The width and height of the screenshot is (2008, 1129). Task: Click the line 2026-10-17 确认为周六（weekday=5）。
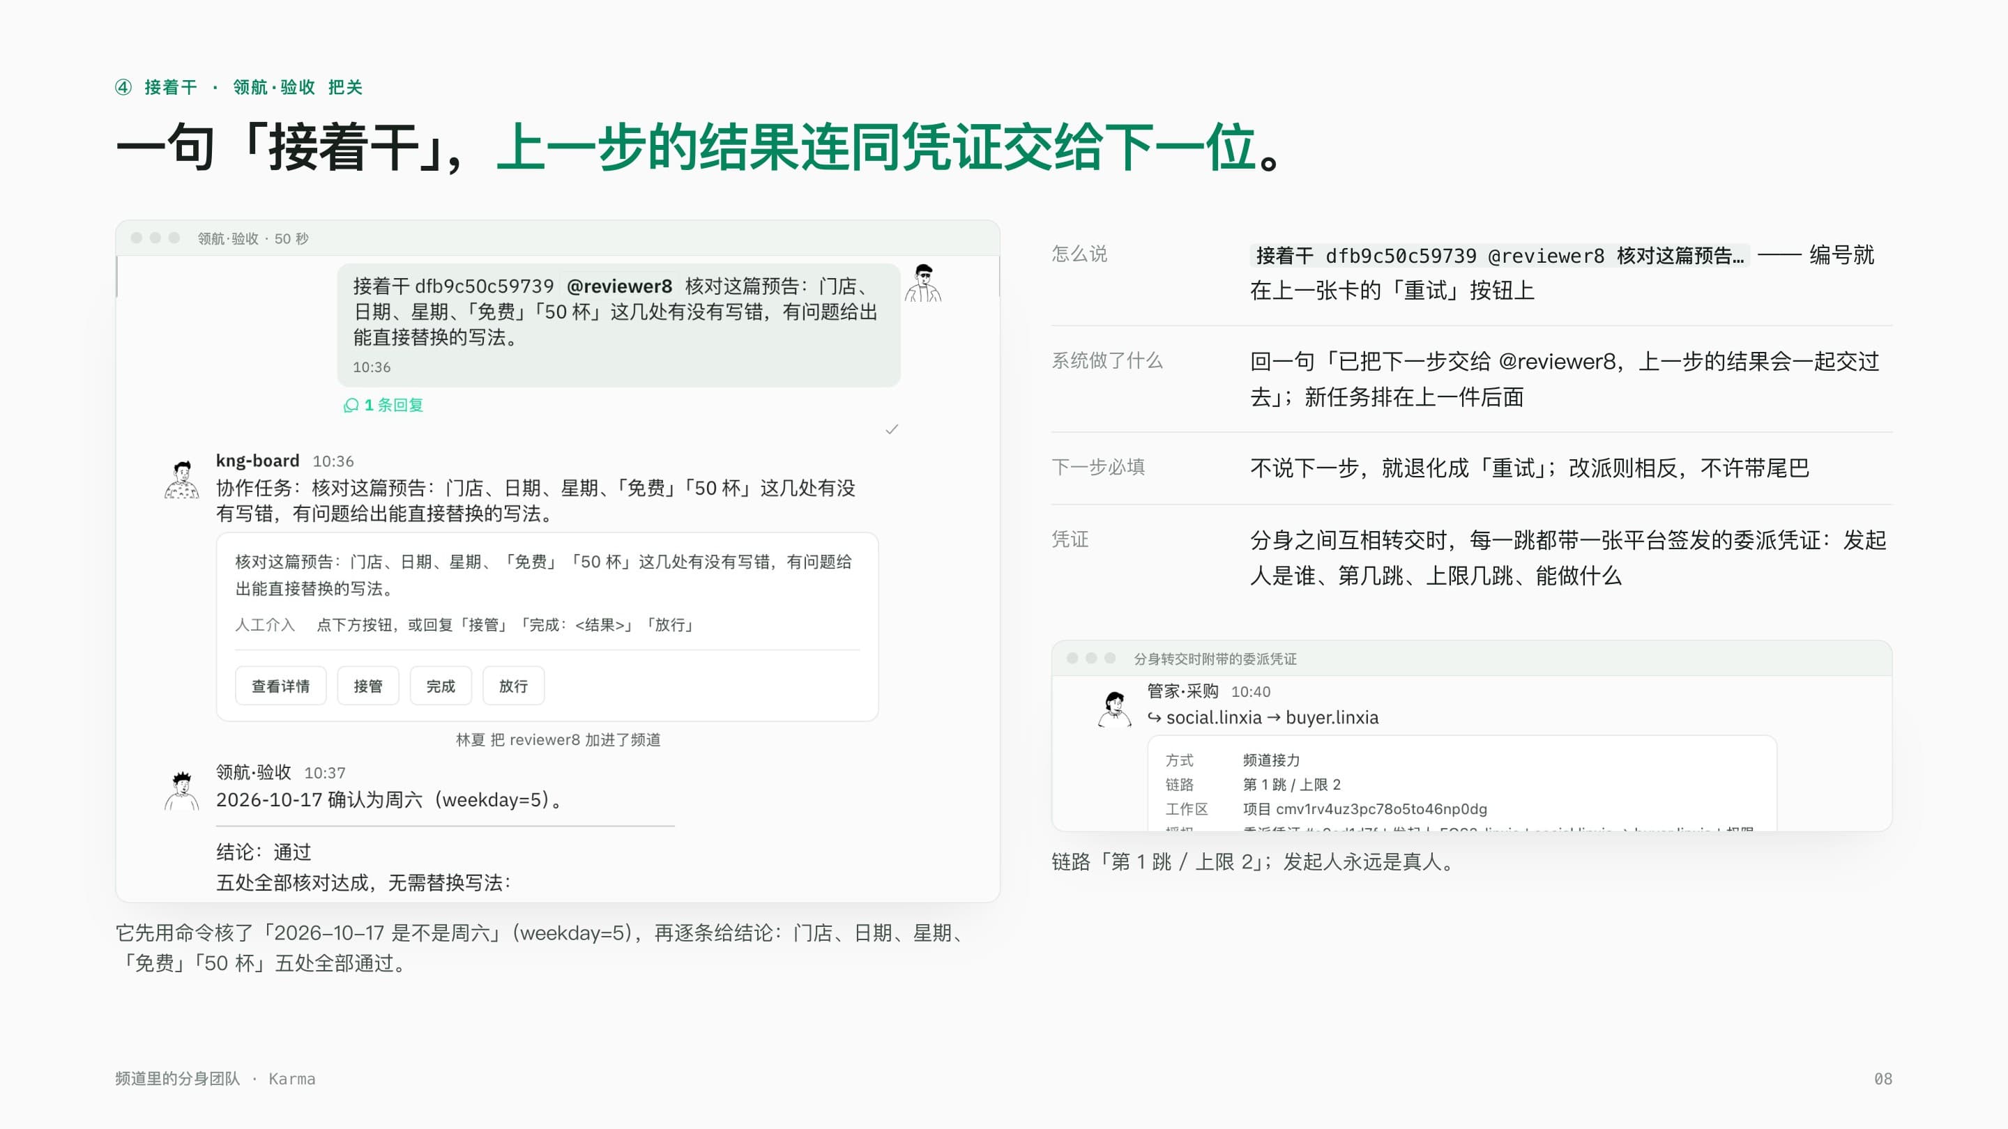coord(390,800)
